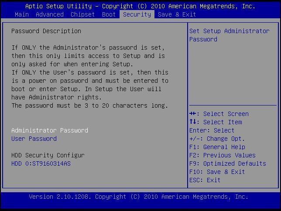Click the Password Description heading
Image resolution: width=281 pixels, height=211 pixels.
click(x=46, y=31)
